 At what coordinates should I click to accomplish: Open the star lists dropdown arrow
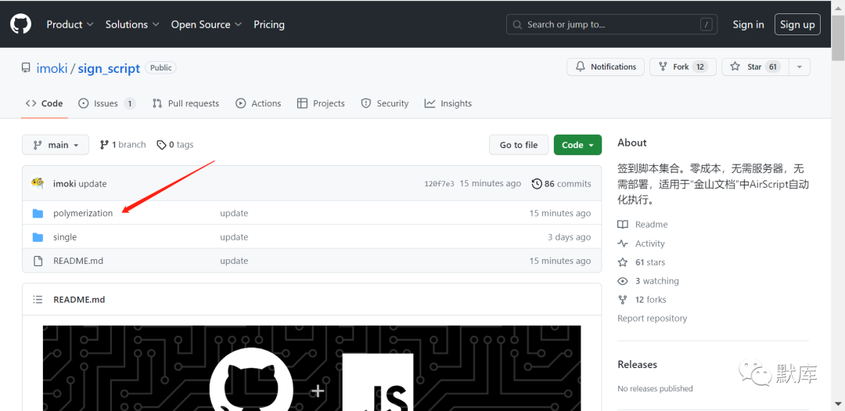pyautogui.click(x=800, y=67)
